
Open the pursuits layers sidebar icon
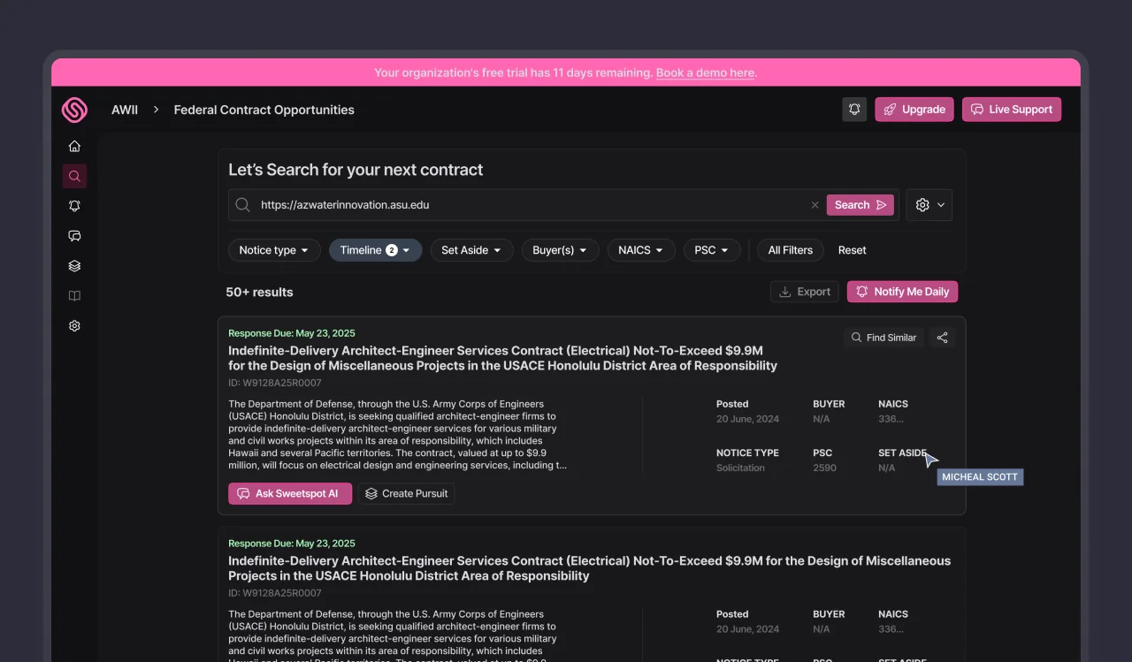click(74, 266)
